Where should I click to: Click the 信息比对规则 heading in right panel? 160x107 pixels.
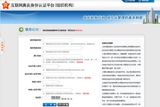click(x=107, y=43)
